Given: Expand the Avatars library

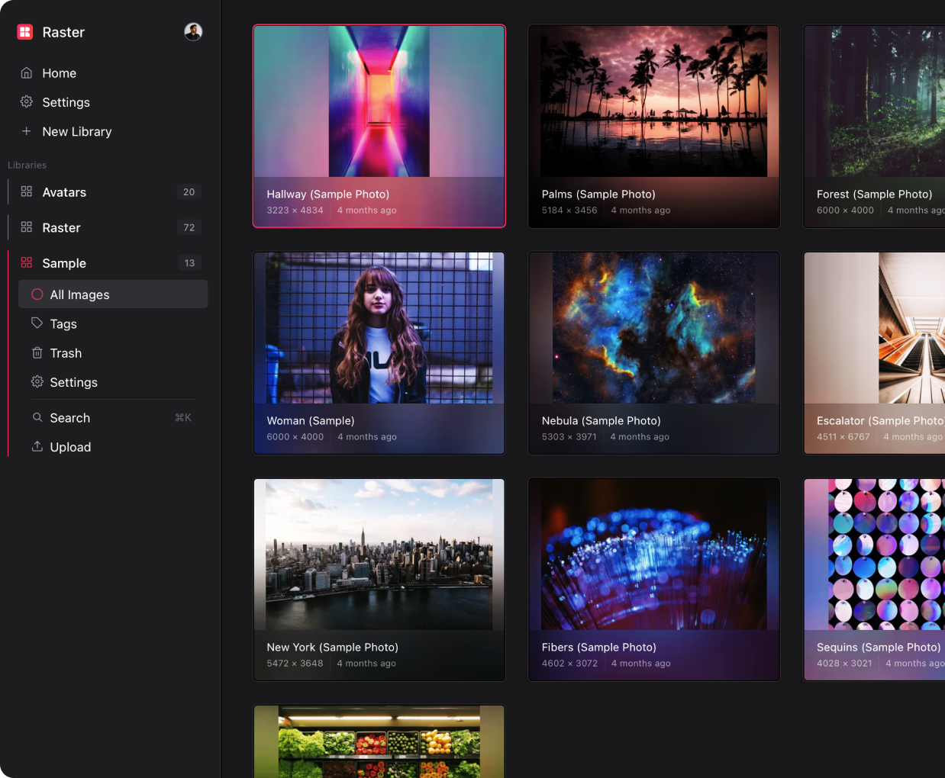Looking at the screenshot, I should coord(64,192).
